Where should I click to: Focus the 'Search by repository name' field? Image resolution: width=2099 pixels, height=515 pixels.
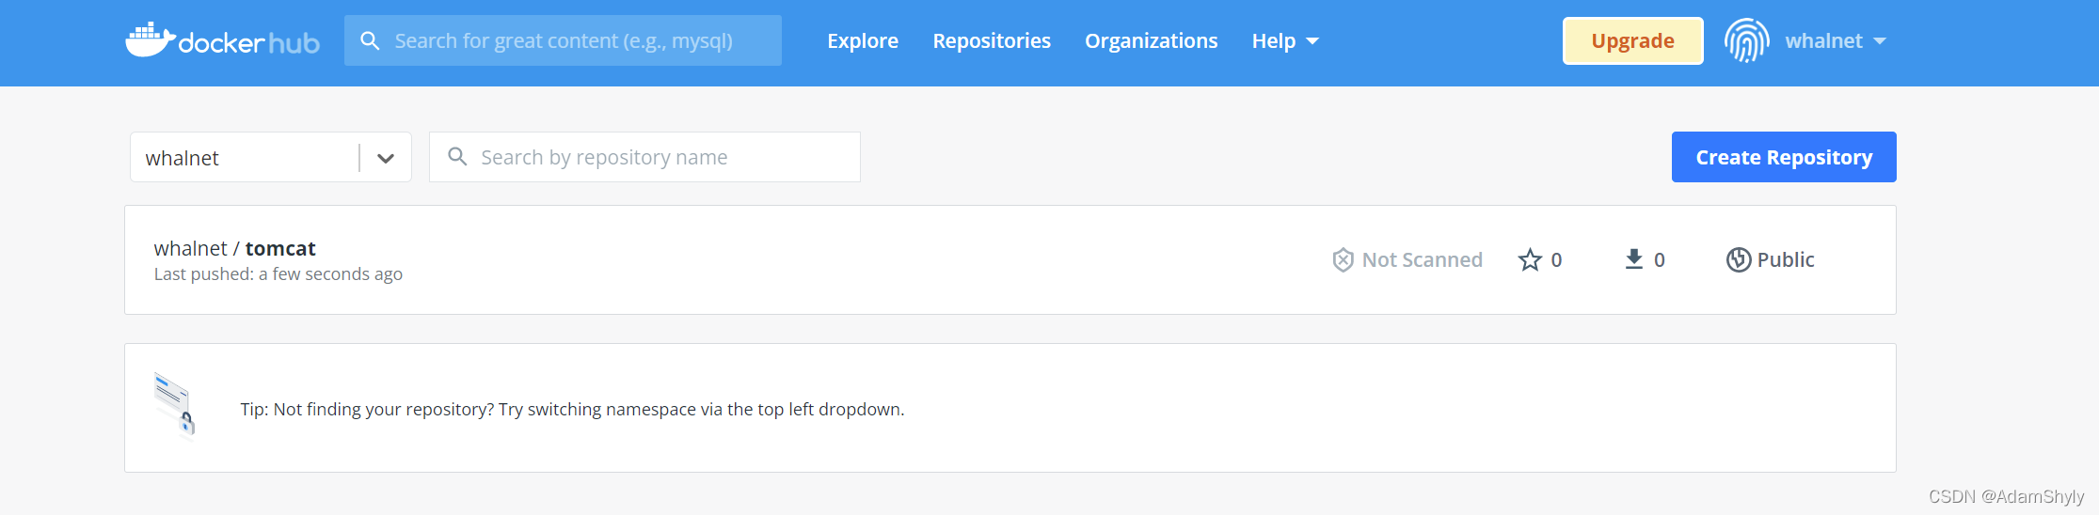point(644,157)
